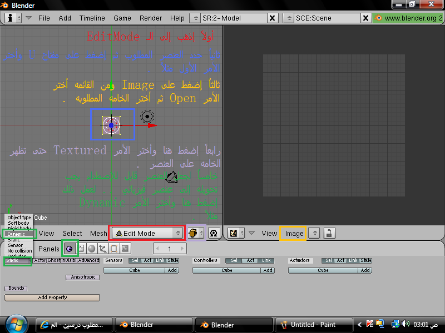This screenshot has height=333, width=445.
Task: Open the Select menu in 3D view header
Action: [x=72, y=233]
